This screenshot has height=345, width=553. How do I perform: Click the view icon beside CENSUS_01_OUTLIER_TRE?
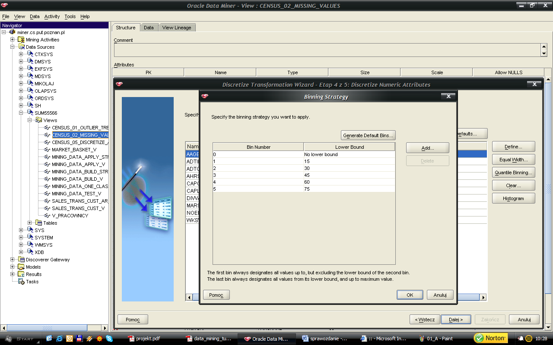point(47,128)
